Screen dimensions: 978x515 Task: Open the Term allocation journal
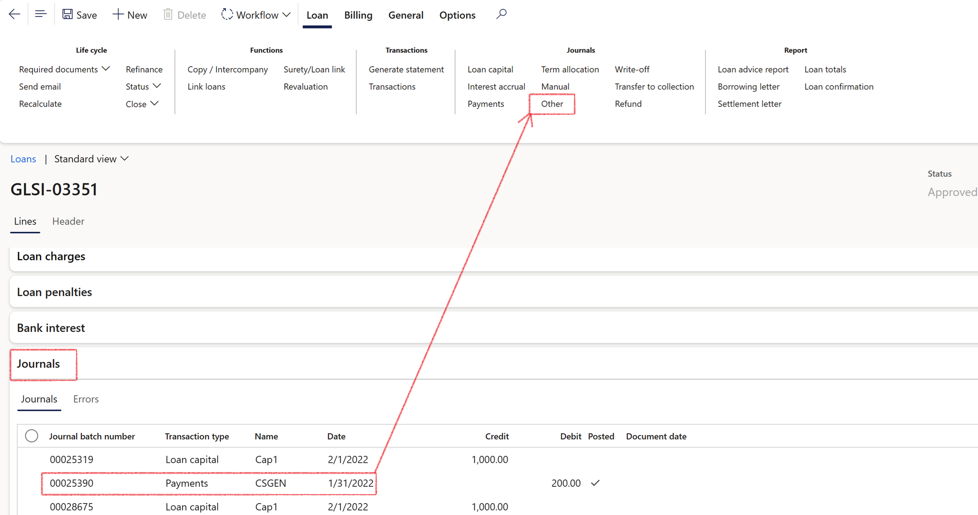coord(570,69)
